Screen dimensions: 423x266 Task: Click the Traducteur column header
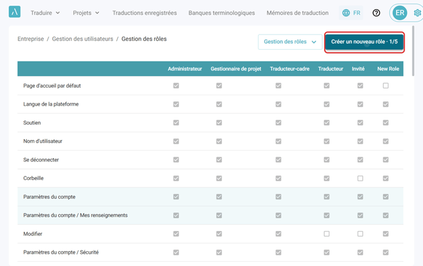pos(331,69)
